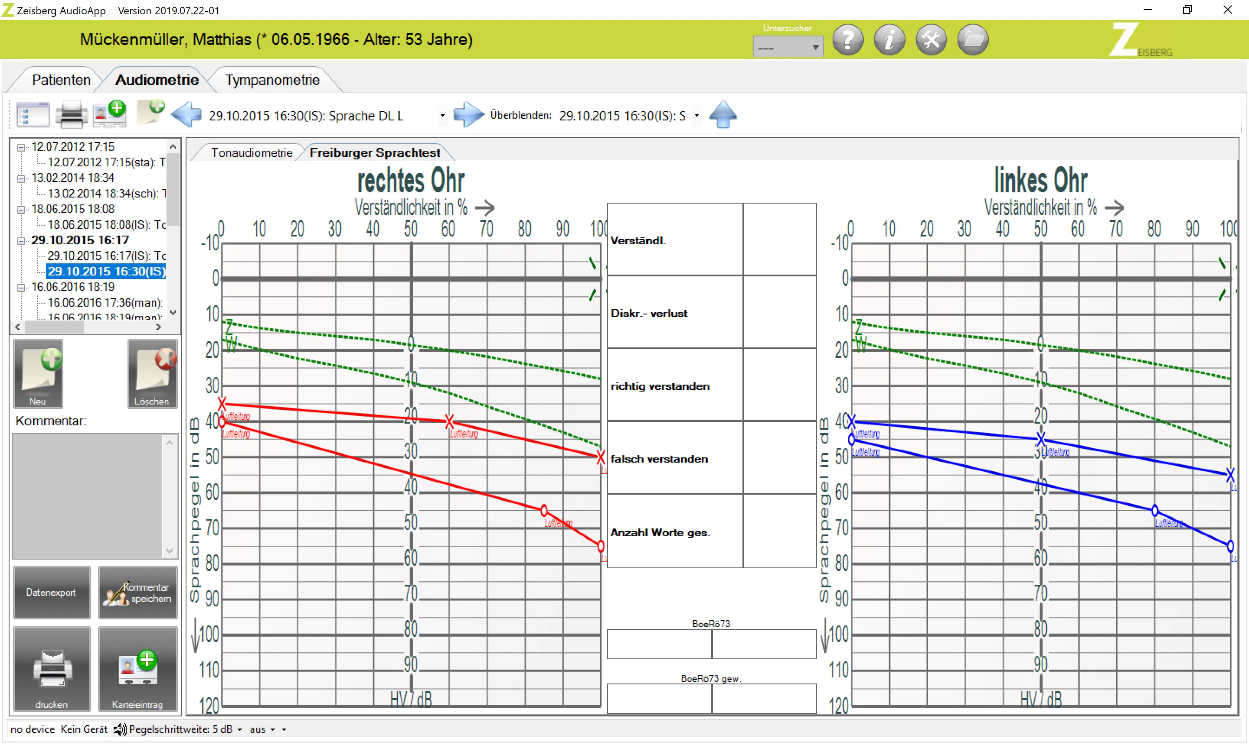Navigate to previous measurement with left arrow
Image resolution: width=1249 pixels, height=745 pixels.
point(186,114)
